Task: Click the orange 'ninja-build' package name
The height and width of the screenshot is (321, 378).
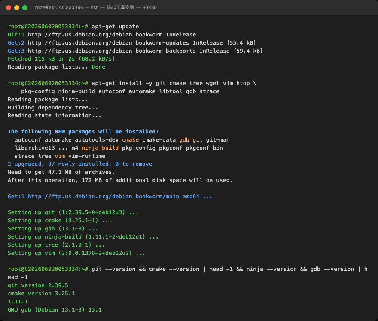Action: (100, 148)
